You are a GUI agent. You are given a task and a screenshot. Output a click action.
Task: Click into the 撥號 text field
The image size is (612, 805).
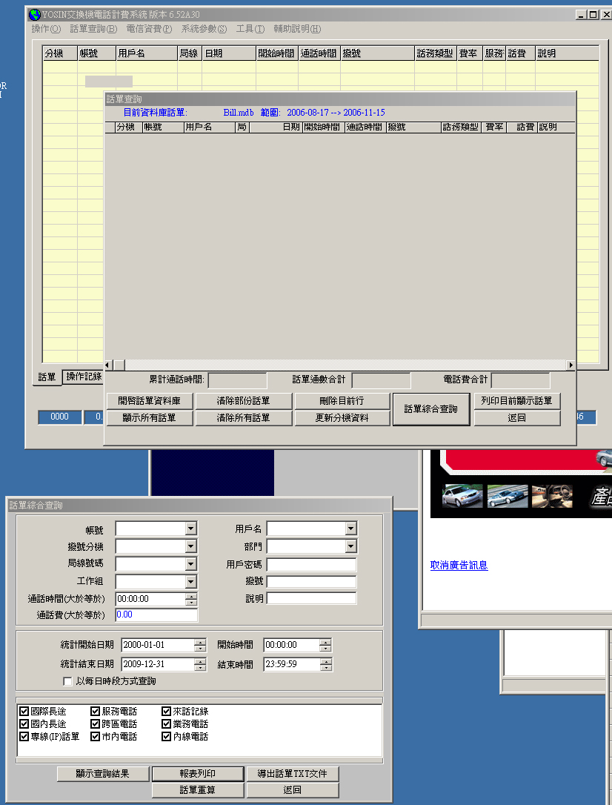[x=311, y=582]
